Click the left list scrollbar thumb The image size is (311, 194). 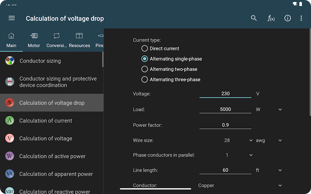[103, 59]
